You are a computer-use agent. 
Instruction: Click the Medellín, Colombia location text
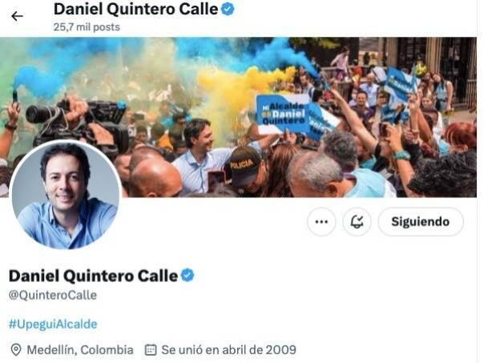(80, 350)
